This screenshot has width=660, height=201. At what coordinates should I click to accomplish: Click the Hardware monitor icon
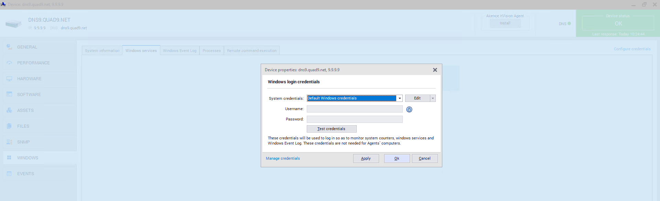point(9,78)
